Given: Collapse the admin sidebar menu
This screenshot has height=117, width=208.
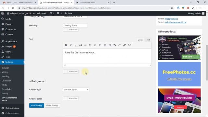Looking at the screenshot, I should (12, 113).
